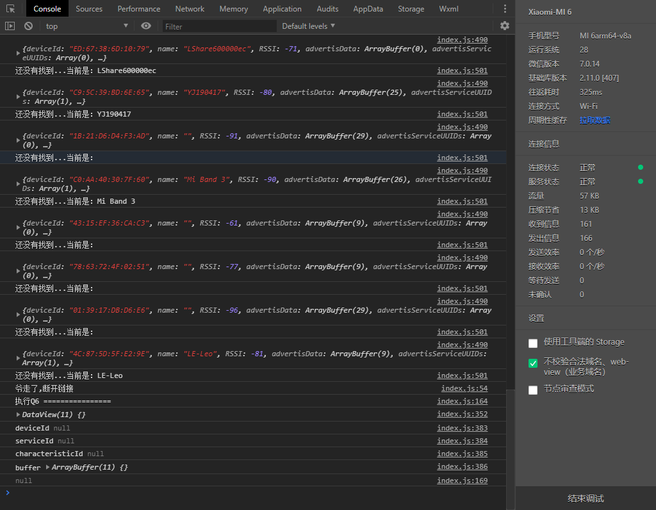Screen dimensions: 656x510
Task: Switch to the Wxml tab
Action: click(448, 9)
